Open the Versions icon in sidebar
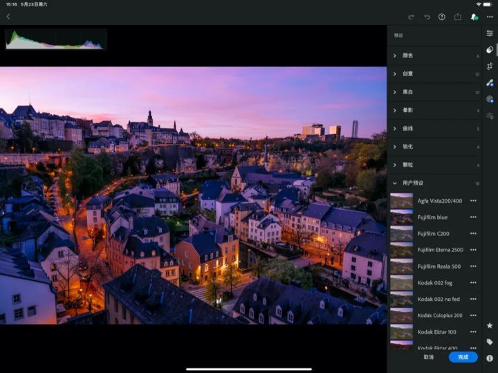This screenshot has height=373, width=498. 490,116
